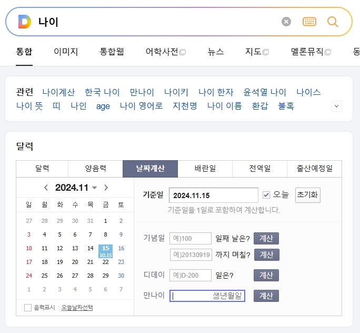
Task: Go to previous month arrow
Action: tap(46, 188)
